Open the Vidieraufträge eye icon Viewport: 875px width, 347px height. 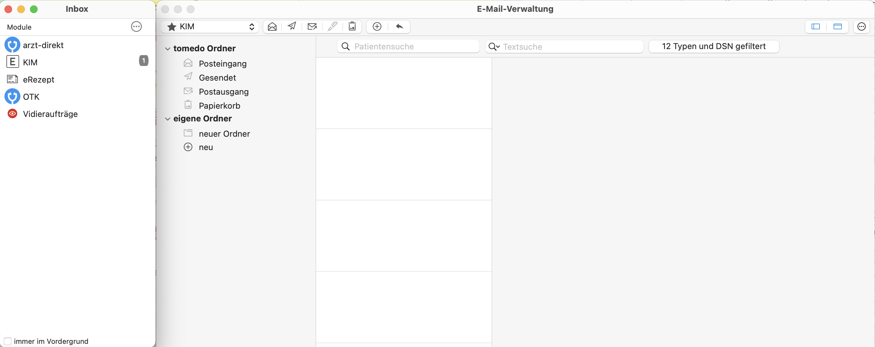click(12, 113)
